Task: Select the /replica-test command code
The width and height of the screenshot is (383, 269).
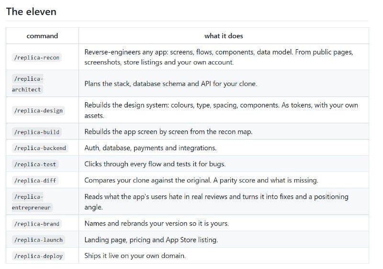Action: [x=35, y=164]
